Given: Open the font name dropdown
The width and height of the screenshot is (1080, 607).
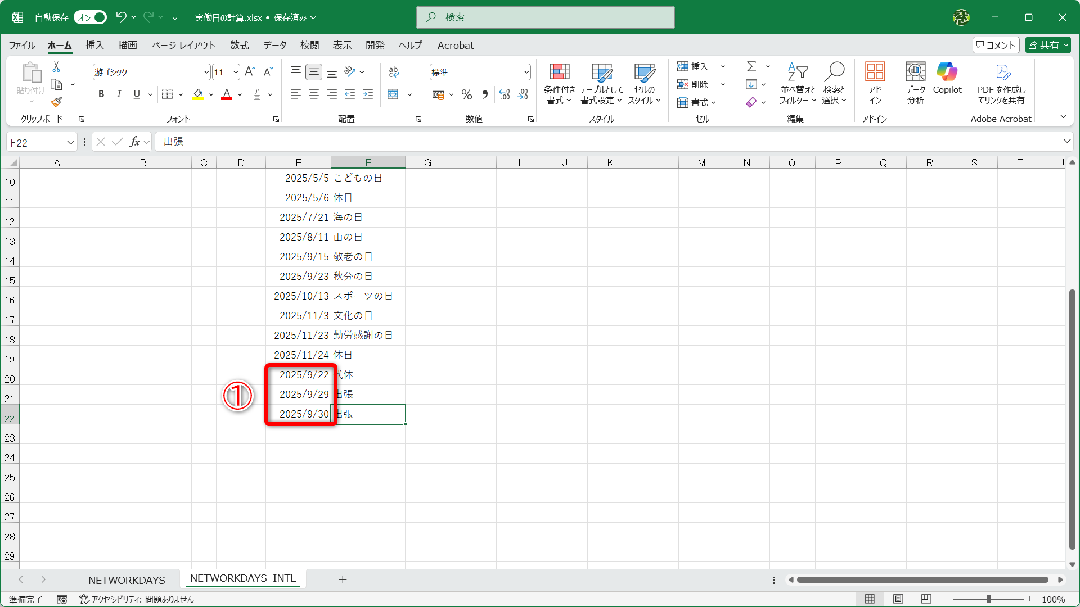Looking at the screenshot, I should (206, 72).
